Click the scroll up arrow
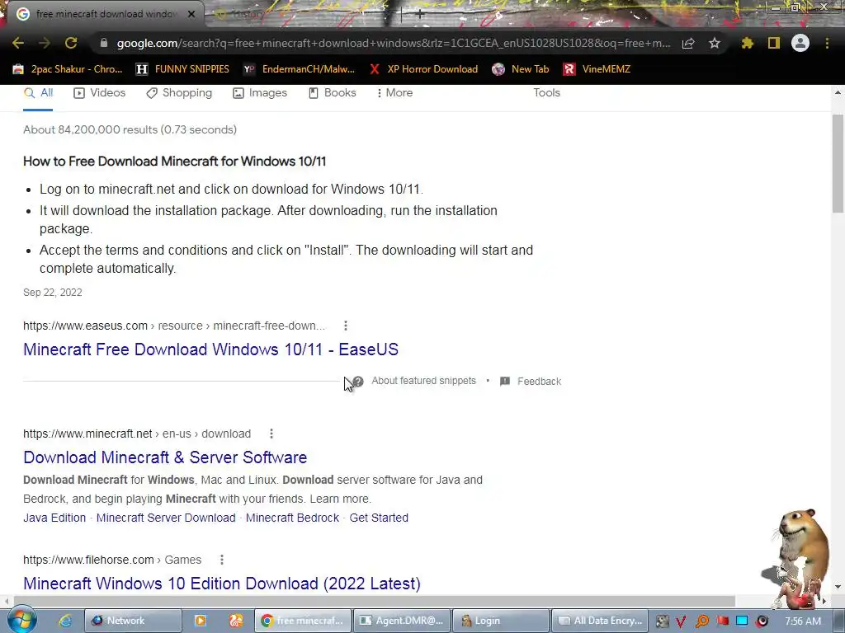The height and width of the screenshot is (633, 845). (x=838, y=92)
